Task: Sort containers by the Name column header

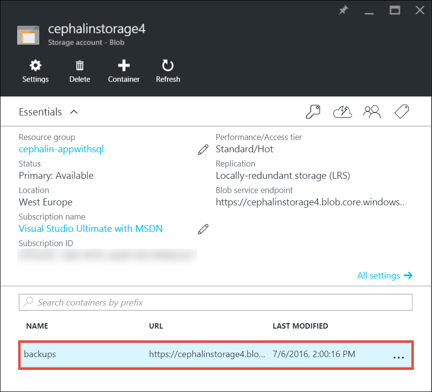Action: 37,326
